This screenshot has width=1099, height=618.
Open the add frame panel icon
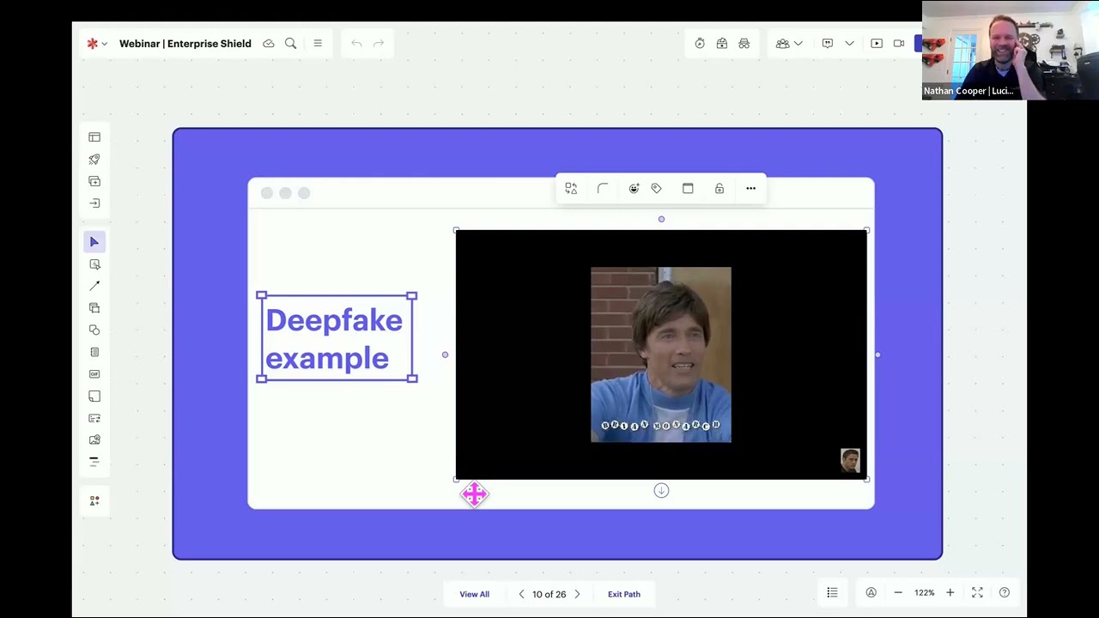pyautogui.click(x=94, y=181)
